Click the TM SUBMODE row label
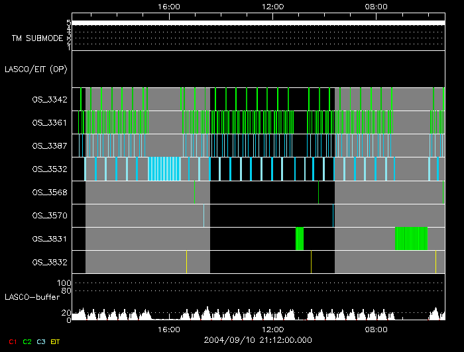Screen dimensions: 464x352 (x=37, y=38)
